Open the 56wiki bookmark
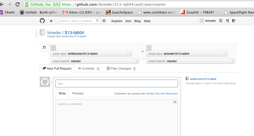 click(7, 12)
